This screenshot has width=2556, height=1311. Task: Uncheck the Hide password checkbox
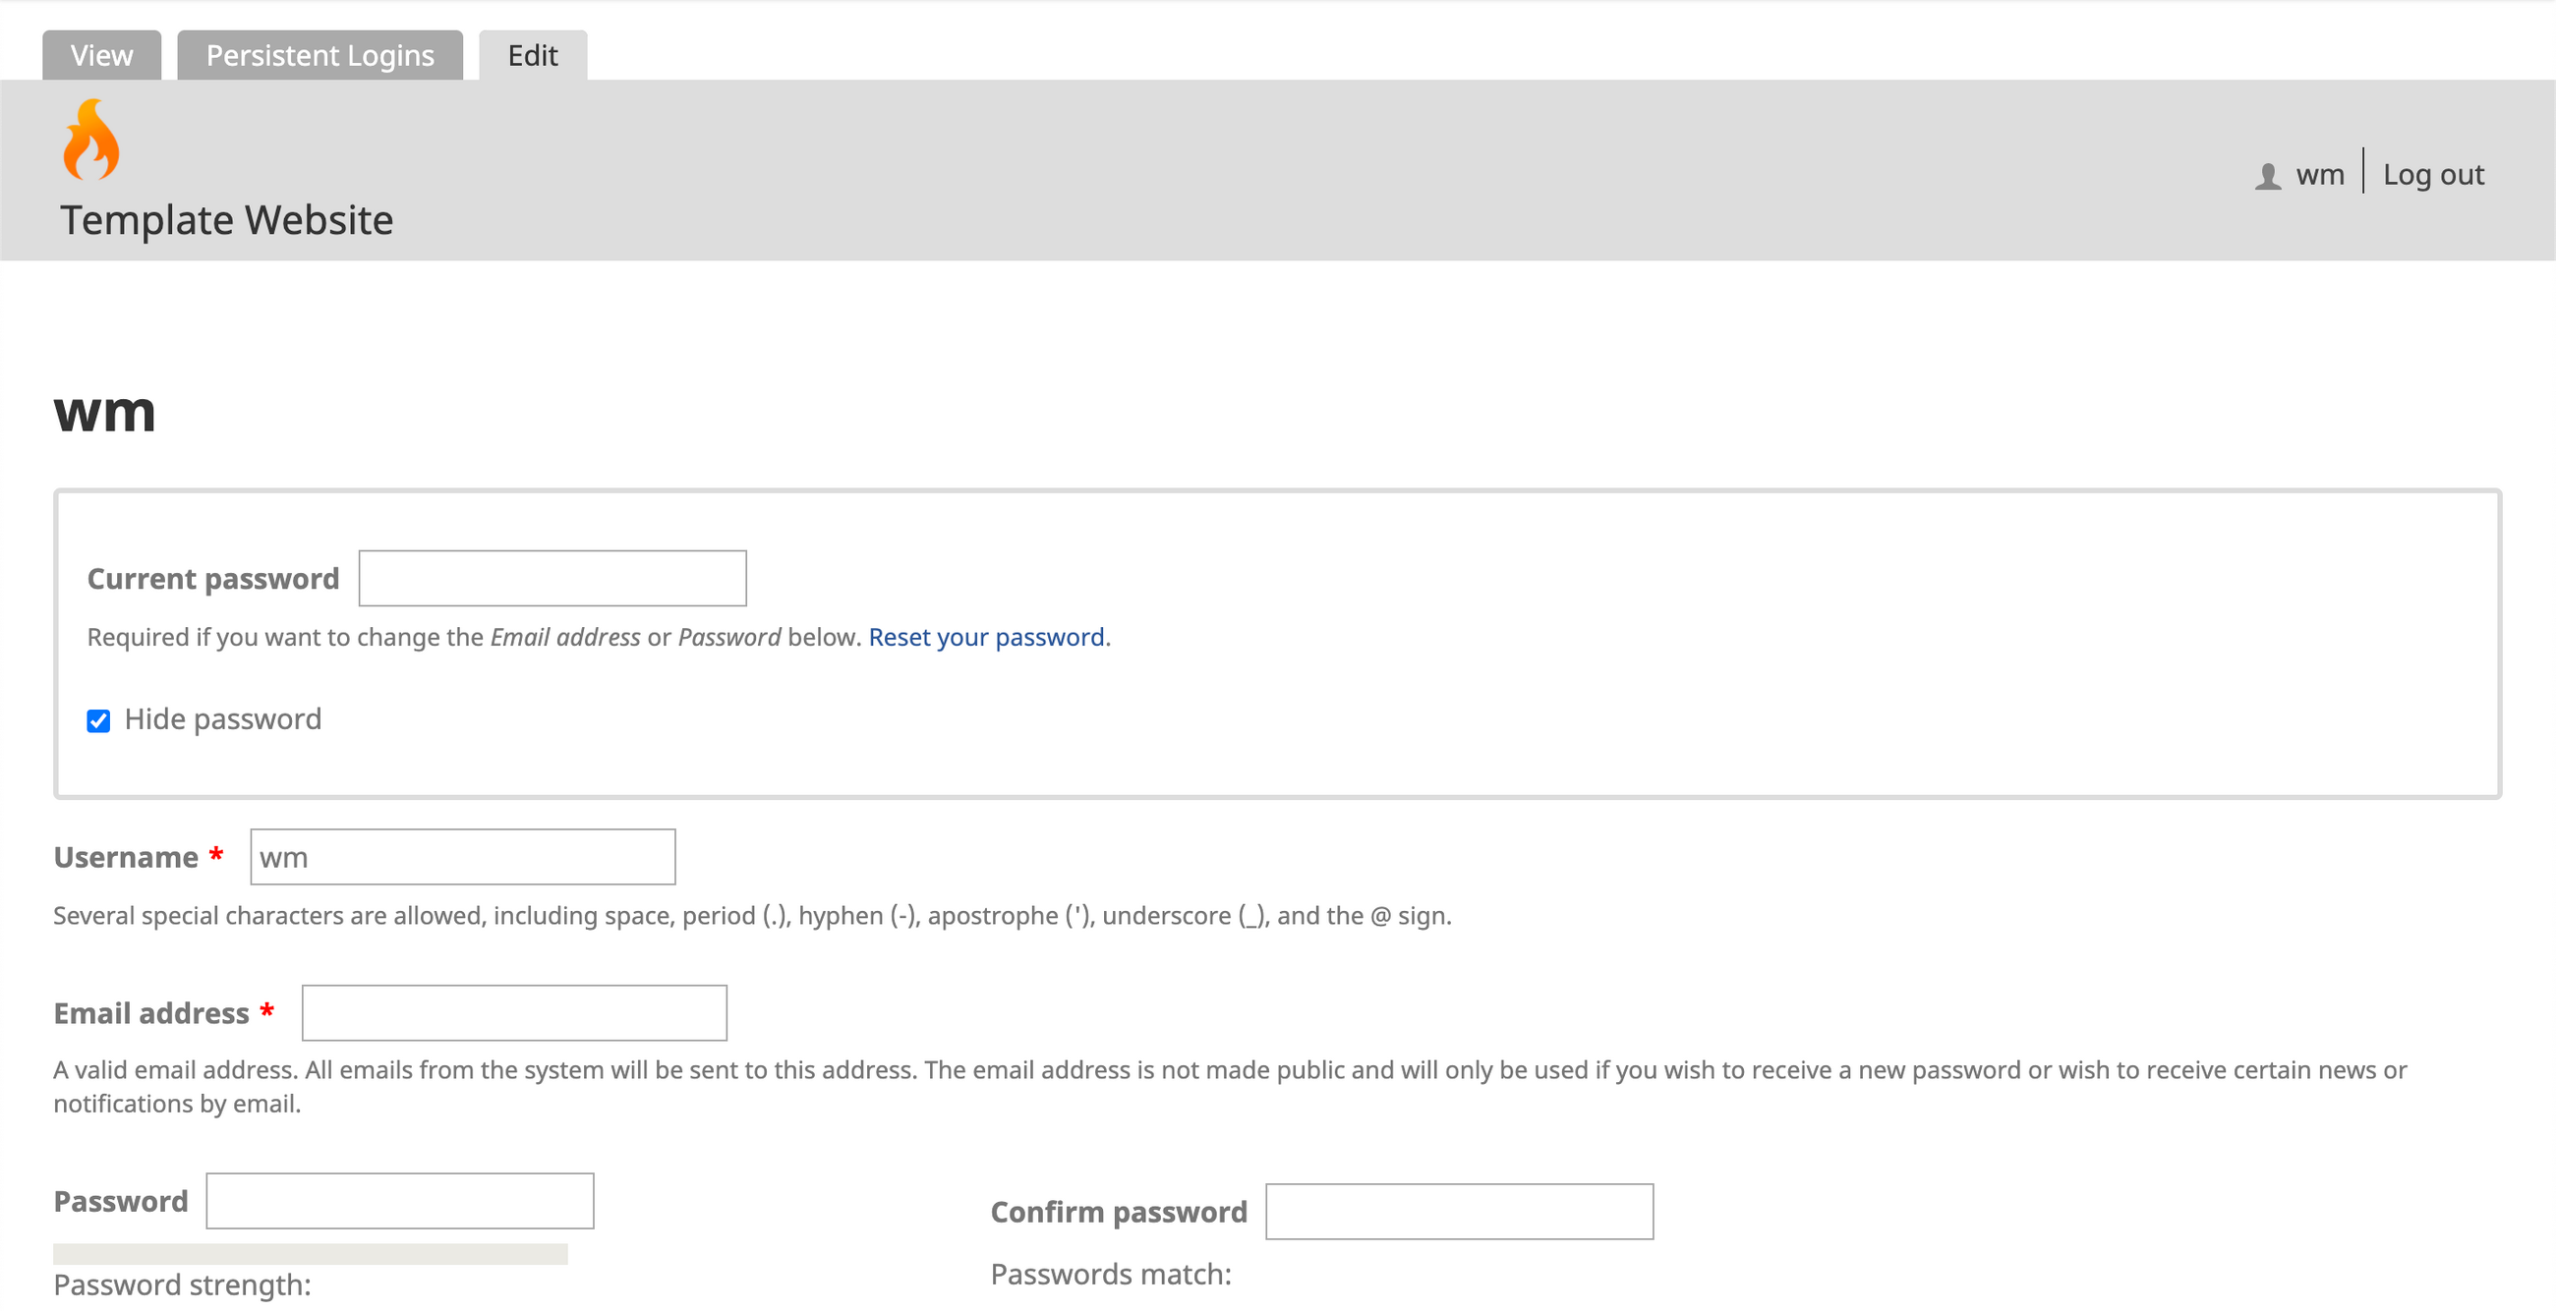pos(98,720)
